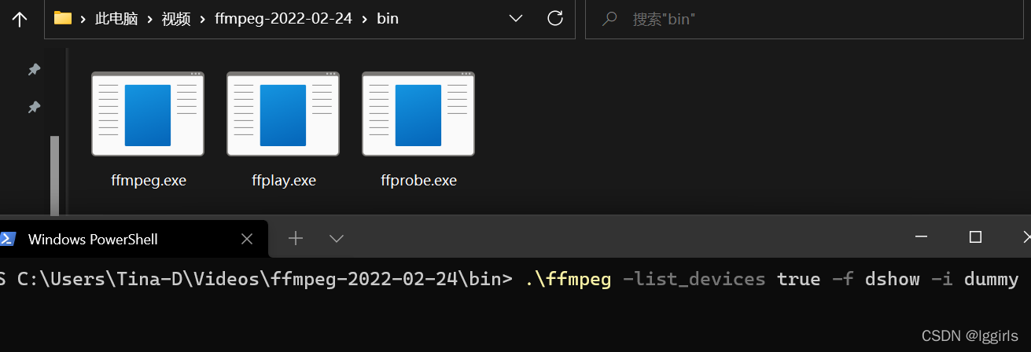
Task: Click the navigation pane scrollbar
Action: (x=55, y=173)
